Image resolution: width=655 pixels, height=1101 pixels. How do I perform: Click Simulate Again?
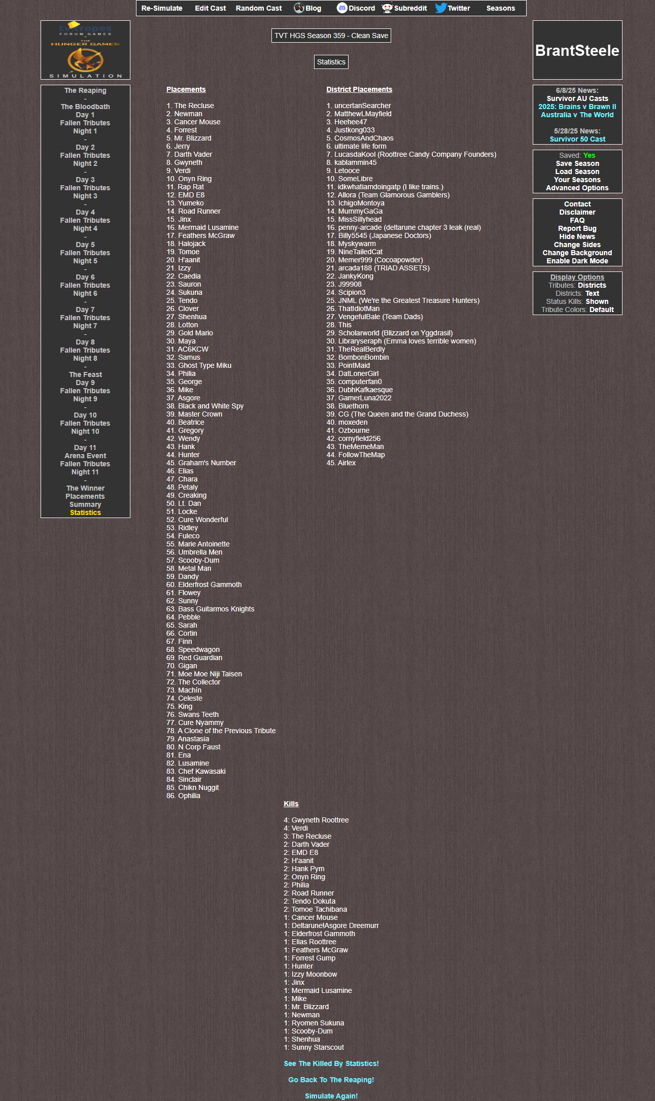point(331,1096)
